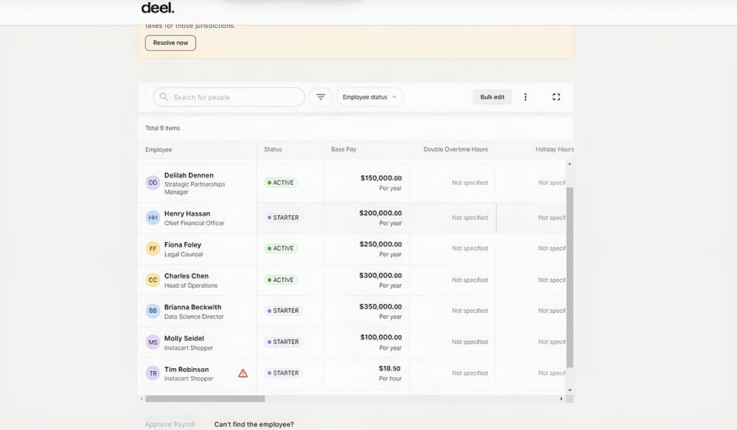737x430 pixels.
Task: Expand the Employee status dropdown
Action: 370,97
